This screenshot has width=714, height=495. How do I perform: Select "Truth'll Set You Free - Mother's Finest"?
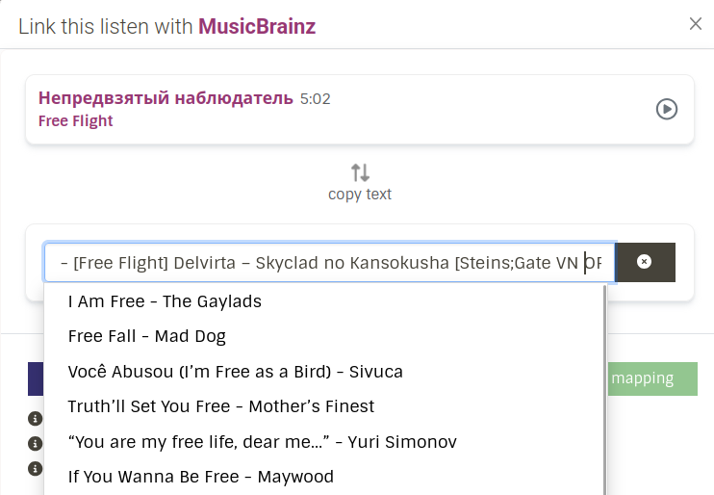click(221, 406)
